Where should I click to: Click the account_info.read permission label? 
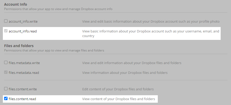tap(23, 31)
